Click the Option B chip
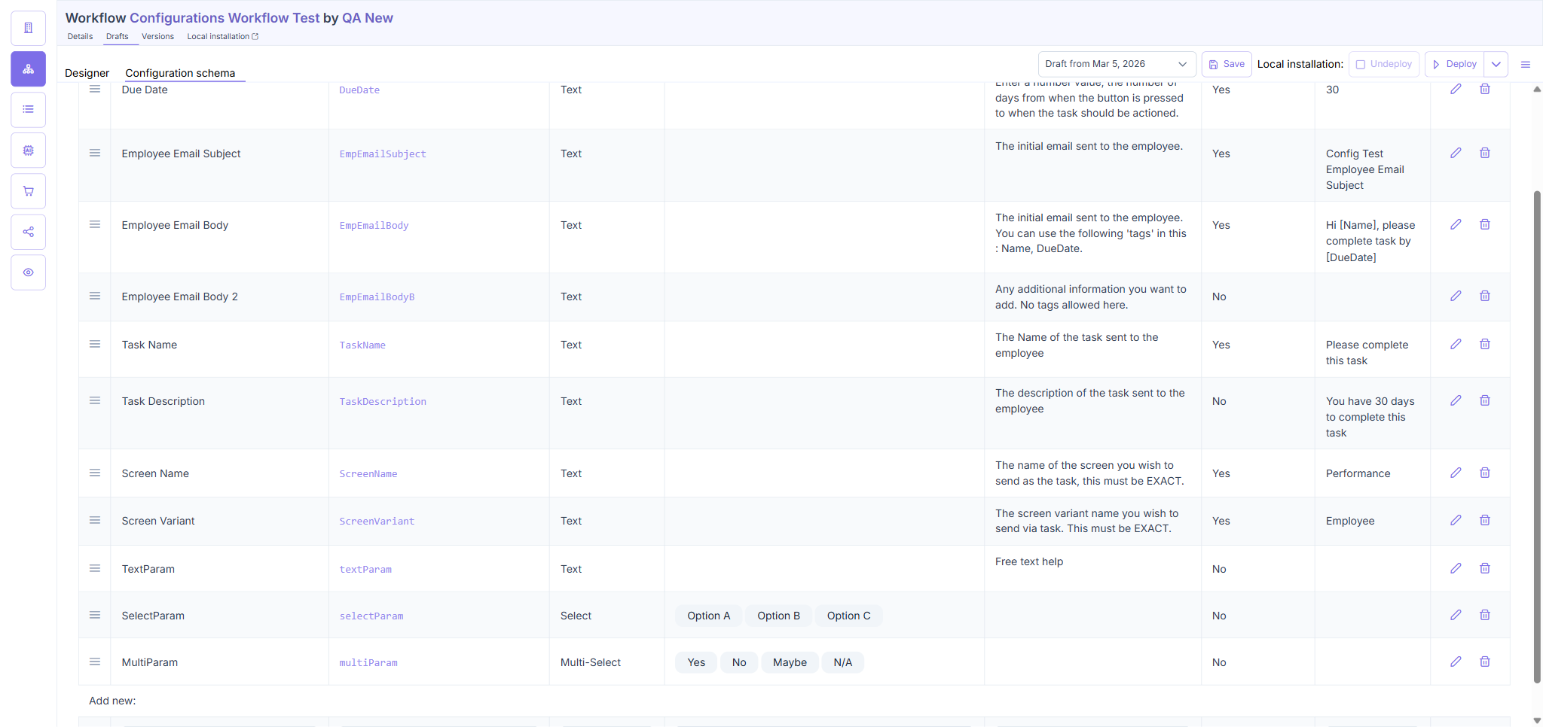This screenshot has width=1543, height=727. point(778,616)
